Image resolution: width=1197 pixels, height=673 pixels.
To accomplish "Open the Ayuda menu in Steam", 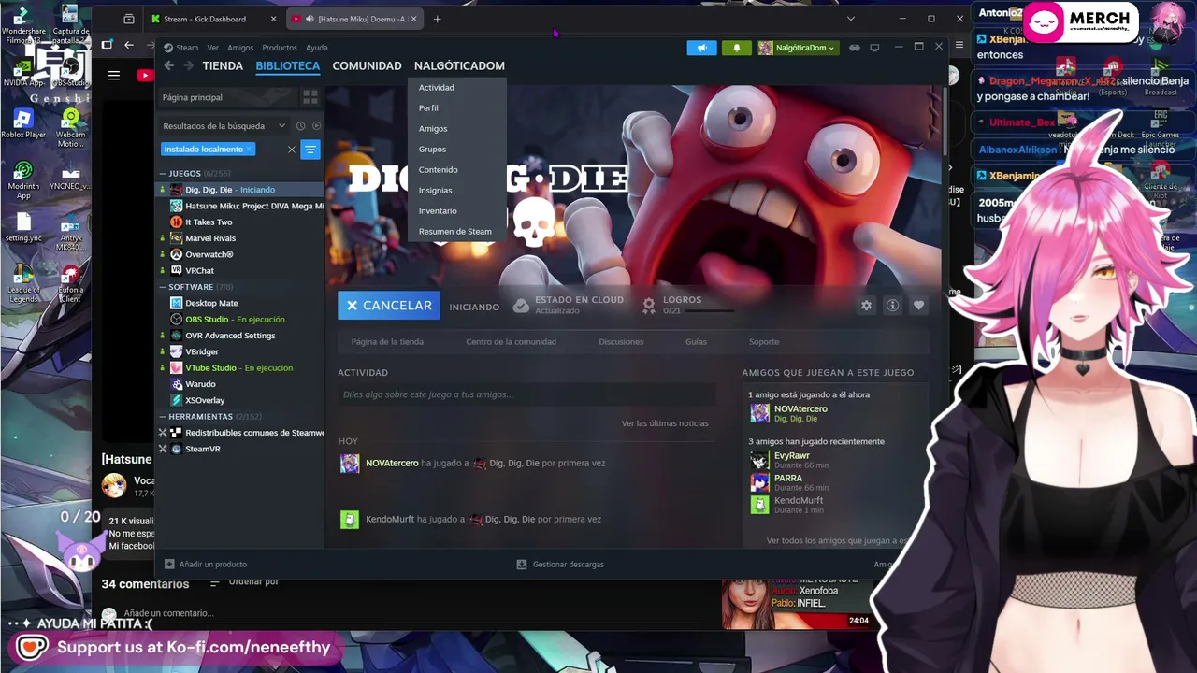I will pos(317,48).
